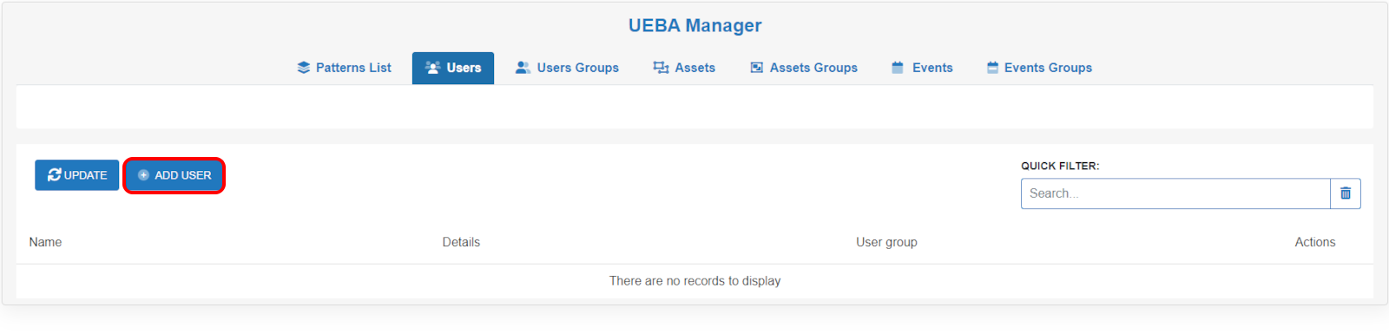The image size is (1389, 334).
Task: Click the ADD USER button
Action: (174, 175)
